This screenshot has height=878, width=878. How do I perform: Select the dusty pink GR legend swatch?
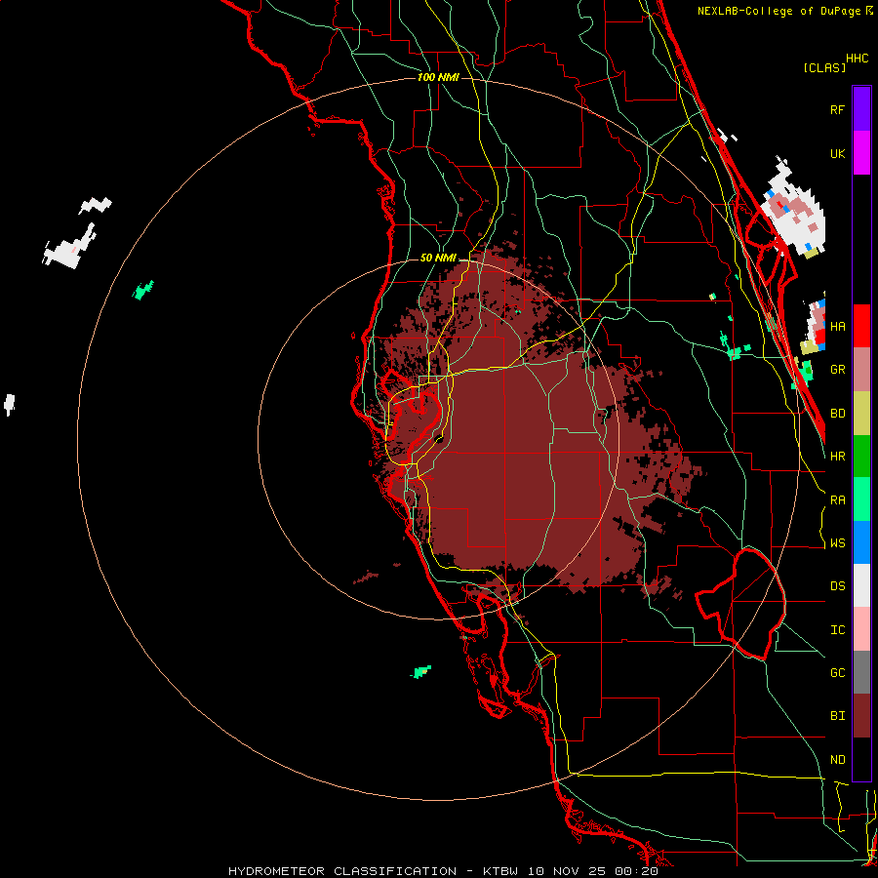861,370
